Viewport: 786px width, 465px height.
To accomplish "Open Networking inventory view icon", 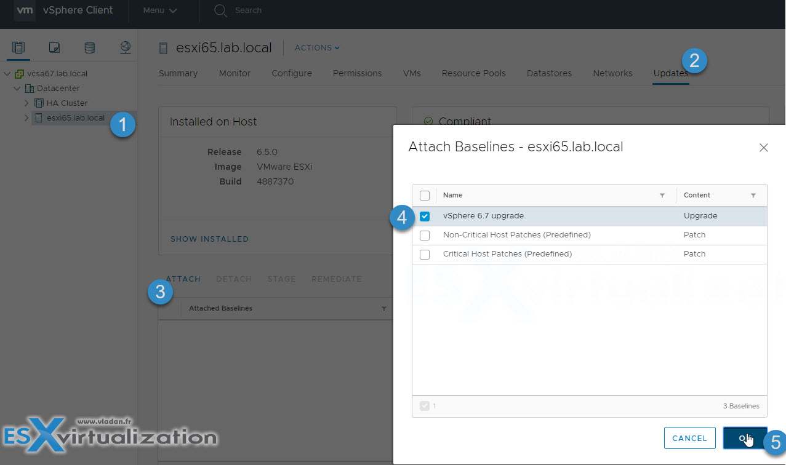I will click(126, 47).
